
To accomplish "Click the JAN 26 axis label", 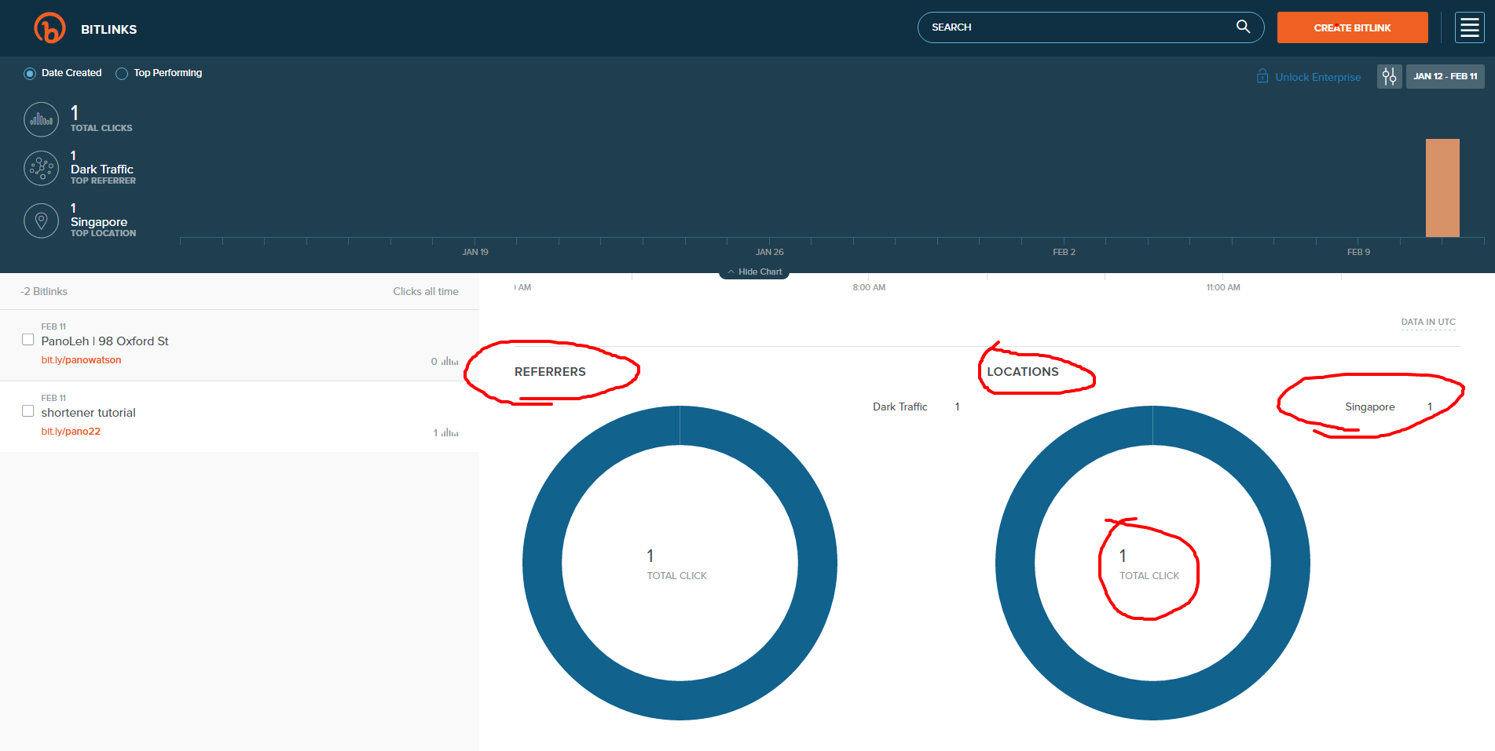I will tap(770, 252).
